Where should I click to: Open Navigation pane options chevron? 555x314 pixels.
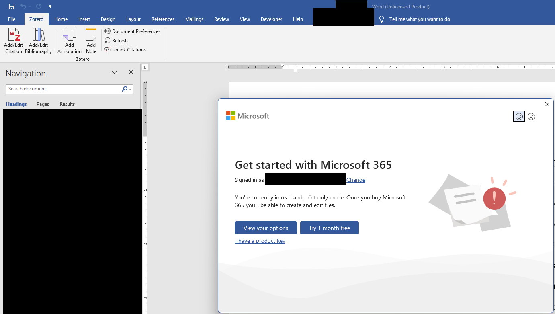click(114, 72)
